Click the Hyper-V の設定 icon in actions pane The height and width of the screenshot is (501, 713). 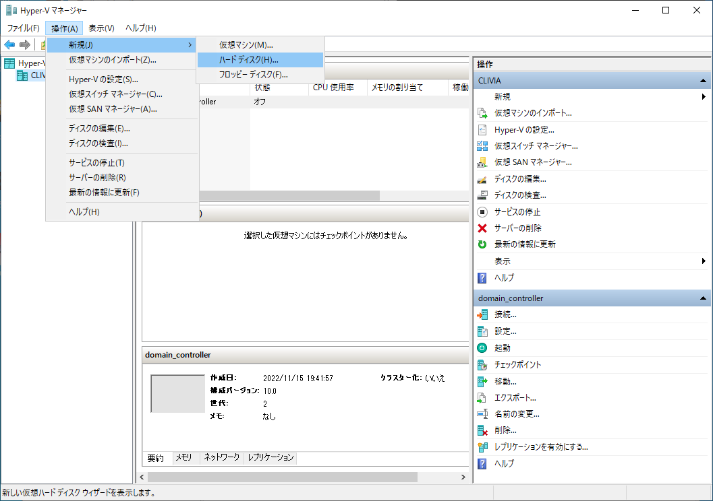coord(482,130)
